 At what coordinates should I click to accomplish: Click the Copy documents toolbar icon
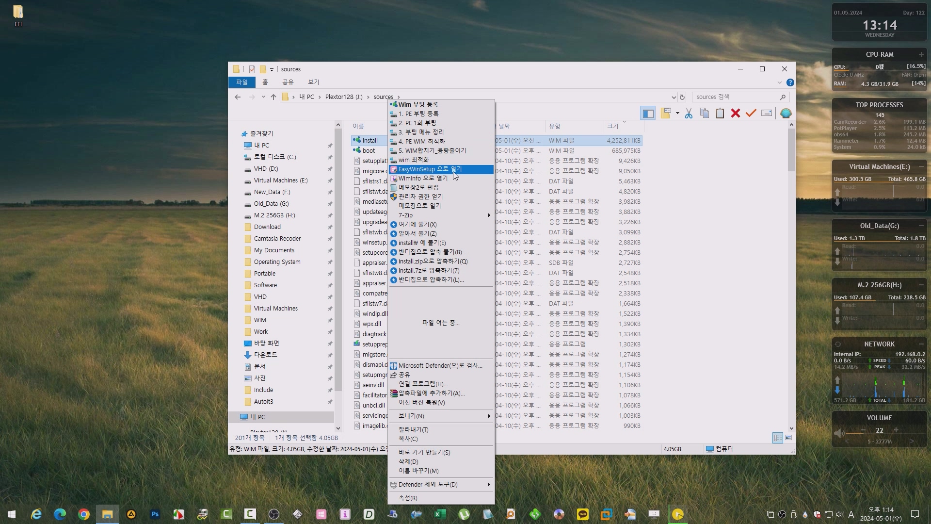705,114
